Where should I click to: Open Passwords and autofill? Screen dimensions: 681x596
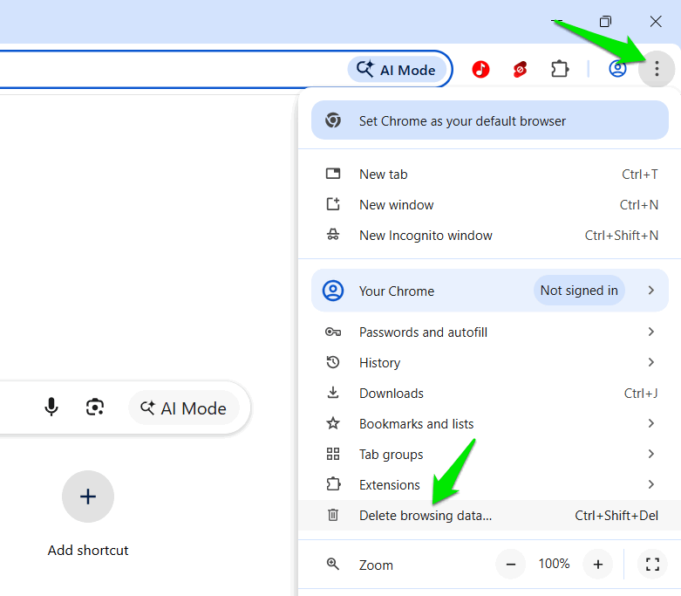(489, 332)
